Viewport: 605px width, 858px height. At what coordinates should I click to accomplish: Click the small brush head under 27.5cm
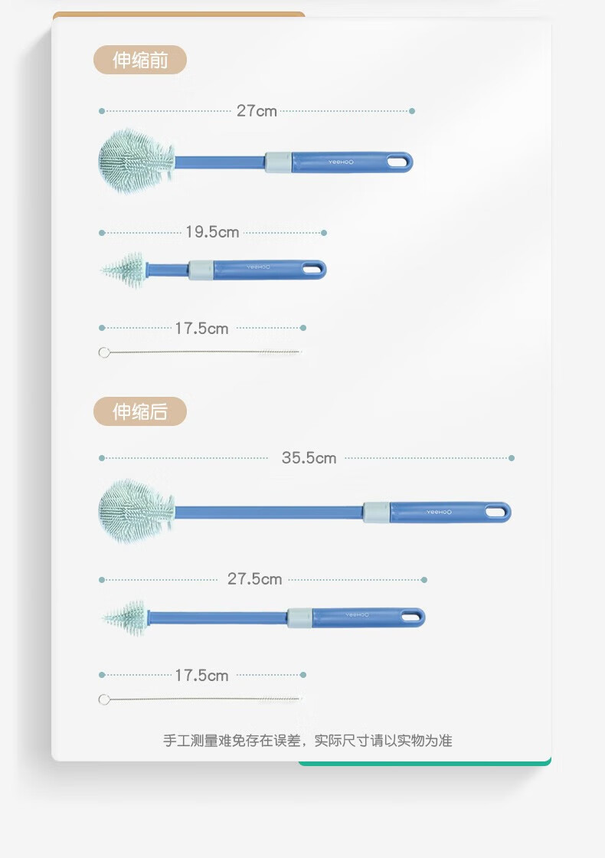[126, 616]
